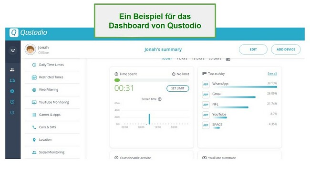Click the Gmail usage bar
Screen dimensions: 310x174
click(234, 97)
